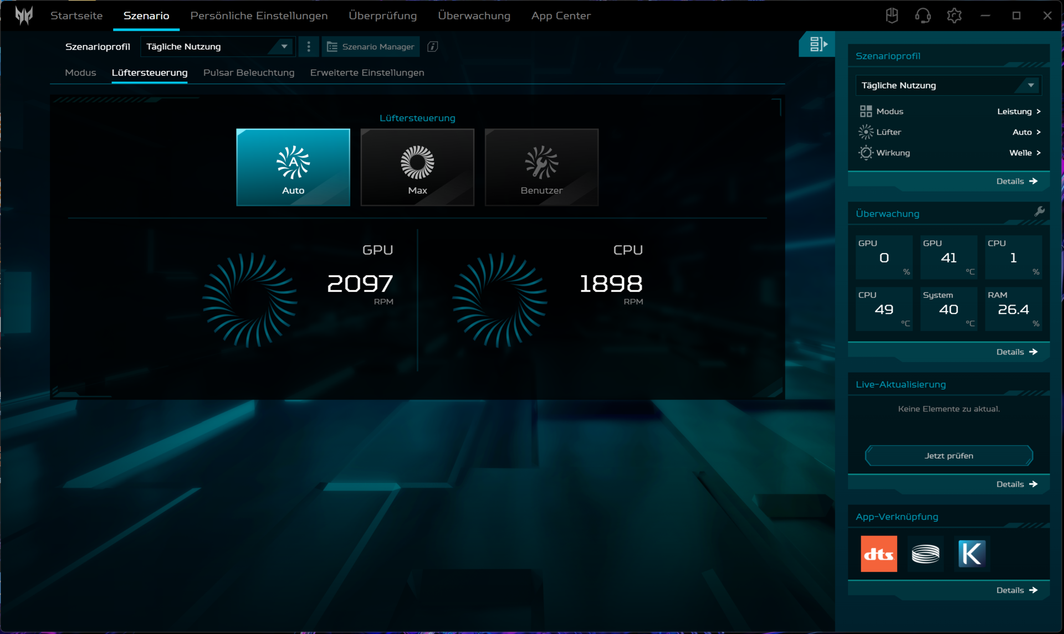Screen dimensions: 1064x634
Task: Click the Jetzt prüfen button
Action: coord(948,456)
